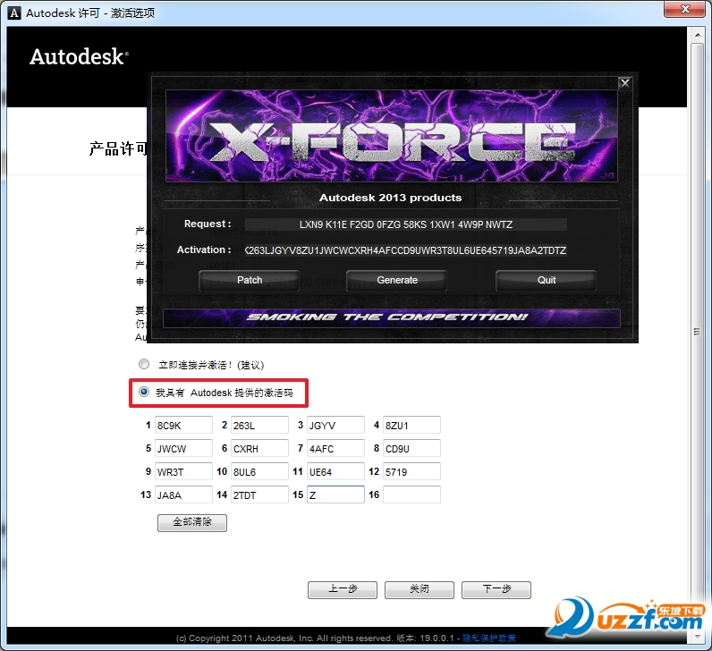The height and width of the screenshot is (651, 712).
Task: Click the 全部清除 clear all button
Action: coord(192,522)
